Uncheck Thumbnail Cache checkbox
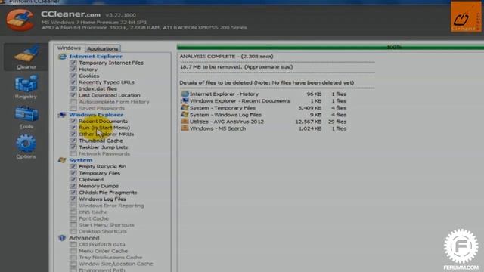This screenshot has width=484, height=272. click(x=73, y=141)
